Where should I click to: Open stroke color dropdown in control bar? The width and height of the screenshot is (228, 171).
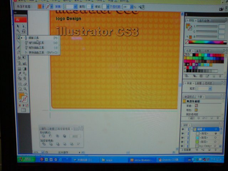pyautogui.click(x=51, y=7)
